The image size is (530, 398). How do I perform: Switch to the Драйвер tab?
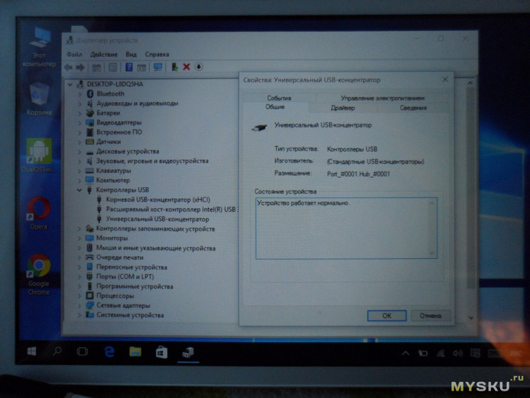(x=343, y=108)
